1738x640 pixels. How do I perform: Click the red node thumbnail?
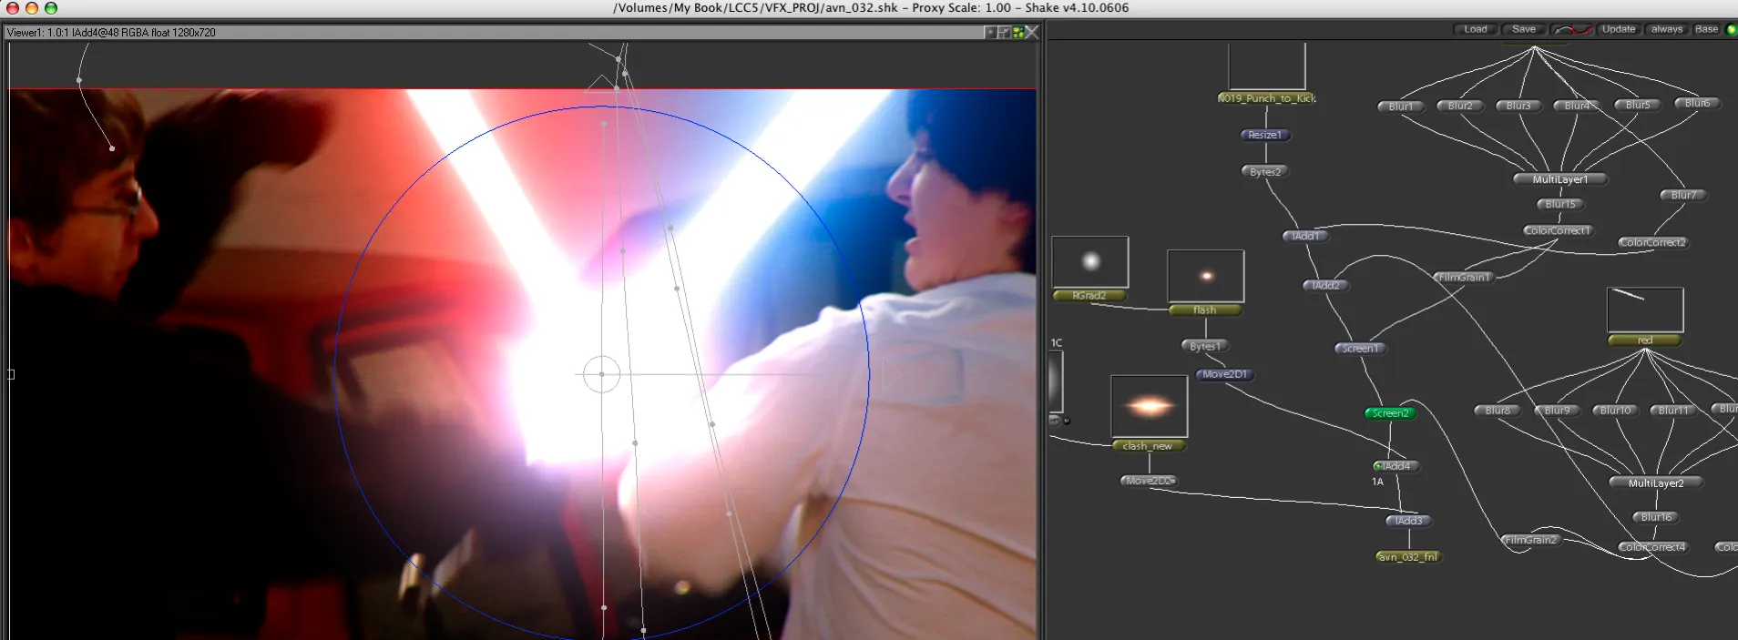click(1645, 310)
